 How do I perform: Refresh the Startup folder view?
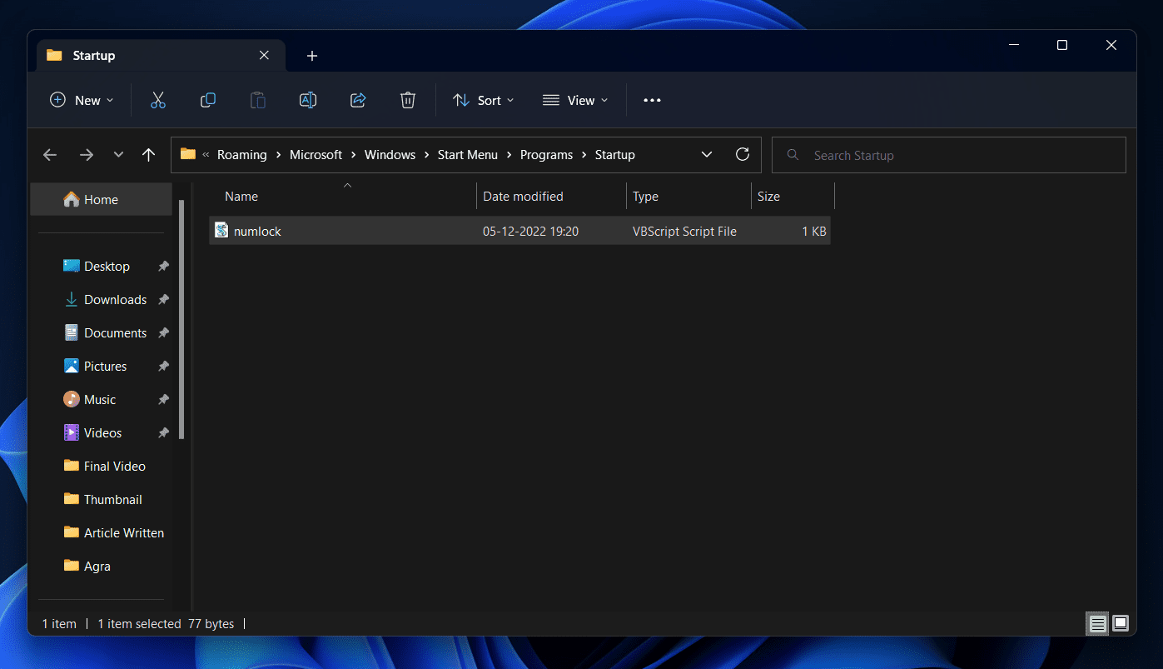pyautogui.click(x=743, y=154)
